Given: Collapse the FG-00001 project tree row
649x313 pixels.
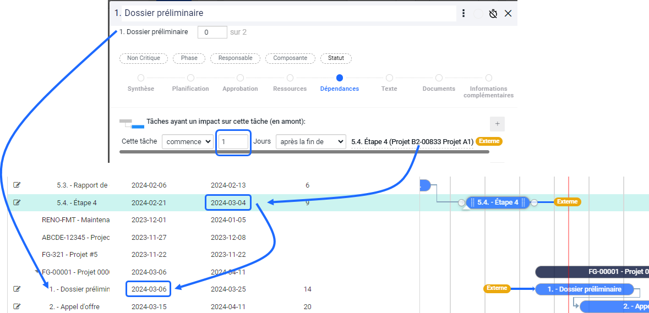Looking at the screenshot, I should click(x=37, y=272).
